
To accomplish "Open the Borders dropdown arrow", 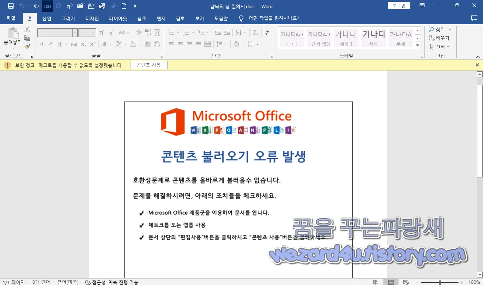I will click(258, 44).
